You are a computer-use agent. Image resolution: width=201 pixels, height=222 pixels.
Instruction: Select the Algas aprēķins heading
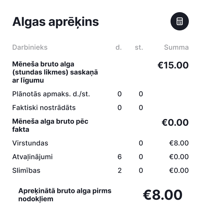tap(55, 22)
